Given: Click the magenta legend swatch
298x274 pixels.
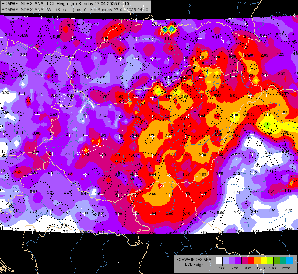Looking at the screenshot, I should 245,261.
